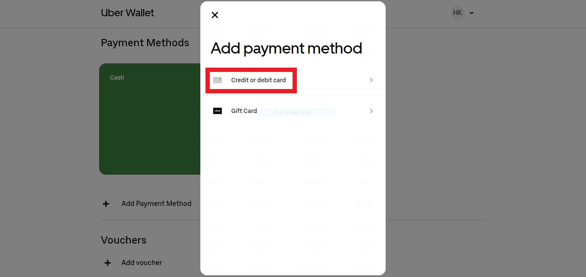
Task: Click Add Payment Method link
Action: pyautogui.click(x=156, y=203)
